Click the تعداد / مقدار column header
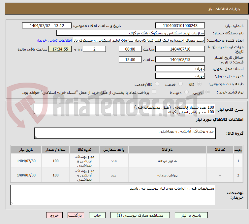The width and height of the screenshot is (249, 224). [56, 150]
